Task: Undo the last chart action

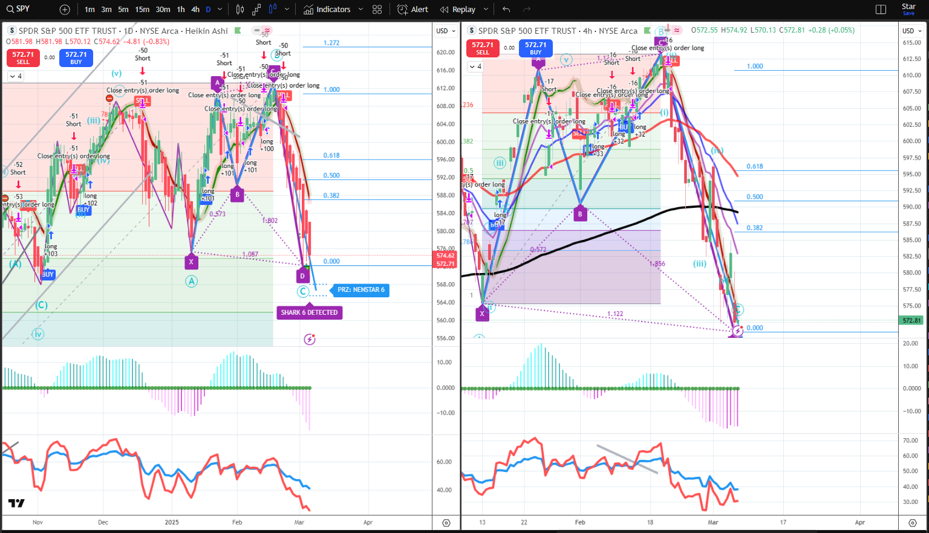Action: 506,10
